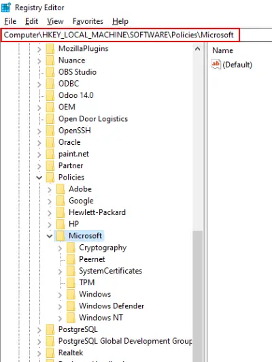Expand the PostgreSQL key
Image resolution: width=272 pixels, height=362 pixels.
39,330
